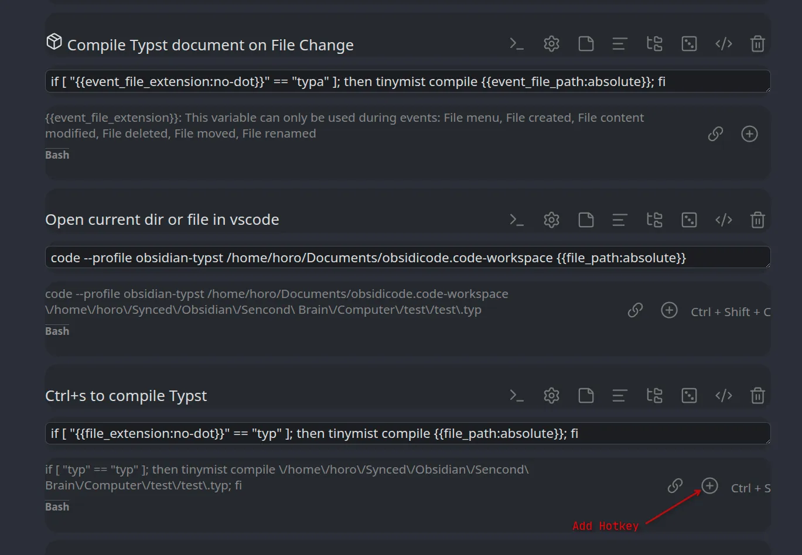The image size is (802, 555).
Task: Delete the "Ctrl+s to compile Typst" command
Action: click(x=757, y=395)
